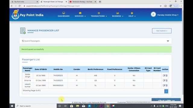
Task: Open Chrome from the taskbar
Action: (107, 106)
